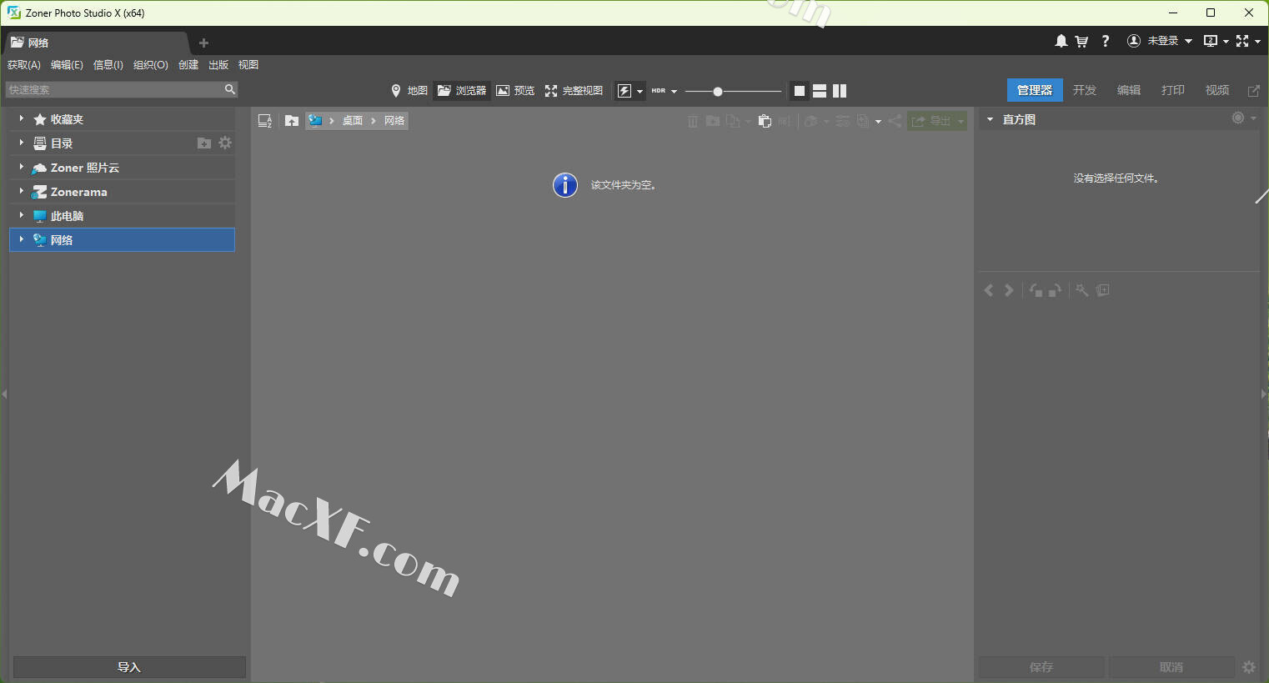The width and height of the screenshot is (1269, 683).
Task: Click the 取消 cancel button
Action: tap(1171, 667)
